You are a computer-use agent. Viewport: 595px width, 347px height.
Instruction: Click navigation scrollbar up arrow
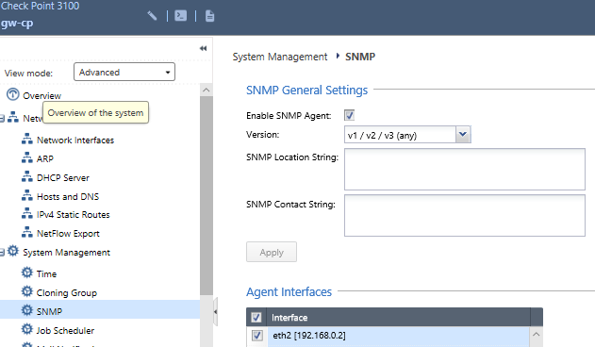[207, 90]
